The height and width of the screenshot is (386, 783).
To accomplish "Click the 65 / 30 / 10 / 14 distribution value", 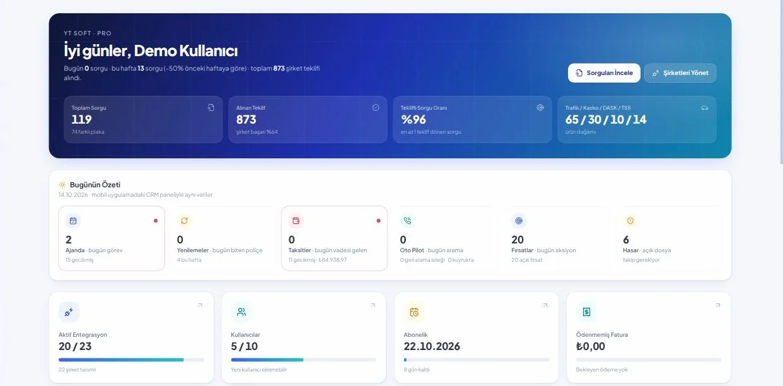I will coord(606,119).
